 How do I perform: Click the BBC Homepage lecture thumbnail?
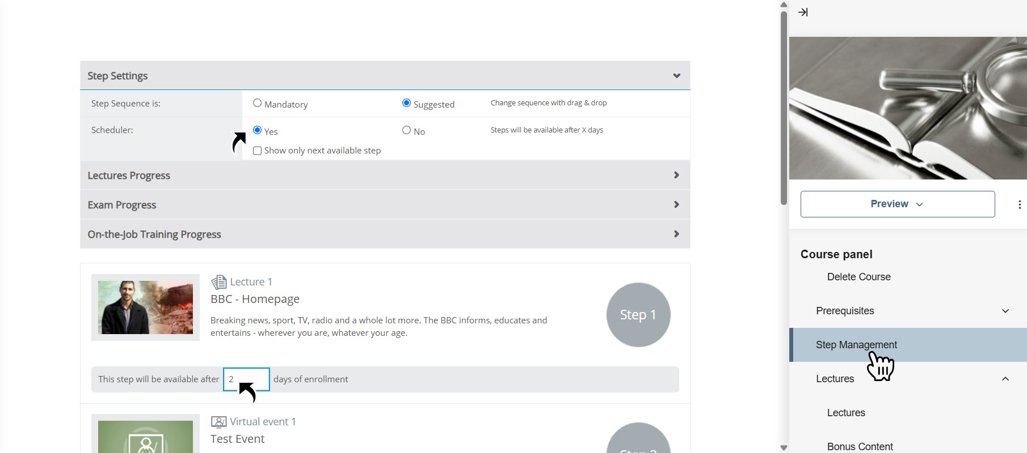click(145, 307)
